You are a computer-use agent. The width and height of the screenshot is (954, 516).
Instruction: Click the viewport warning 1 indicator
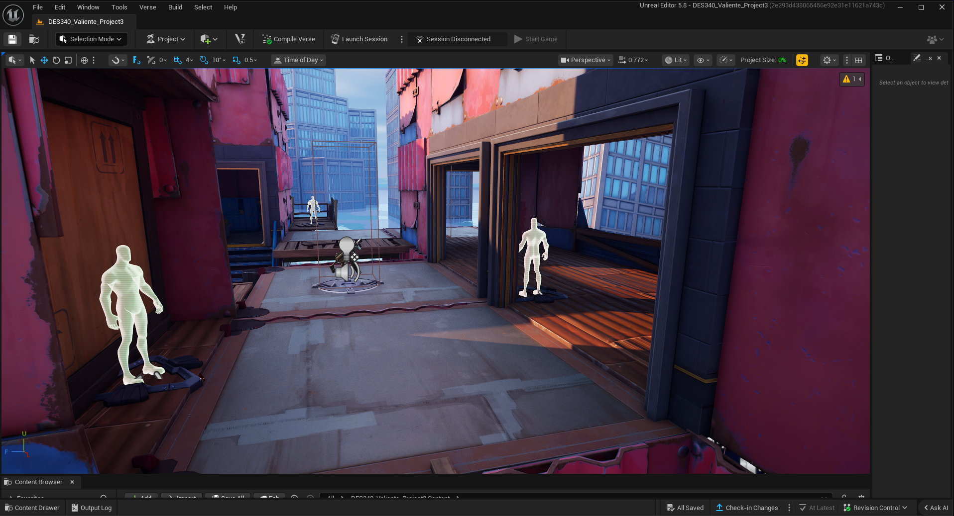[852, 79]
